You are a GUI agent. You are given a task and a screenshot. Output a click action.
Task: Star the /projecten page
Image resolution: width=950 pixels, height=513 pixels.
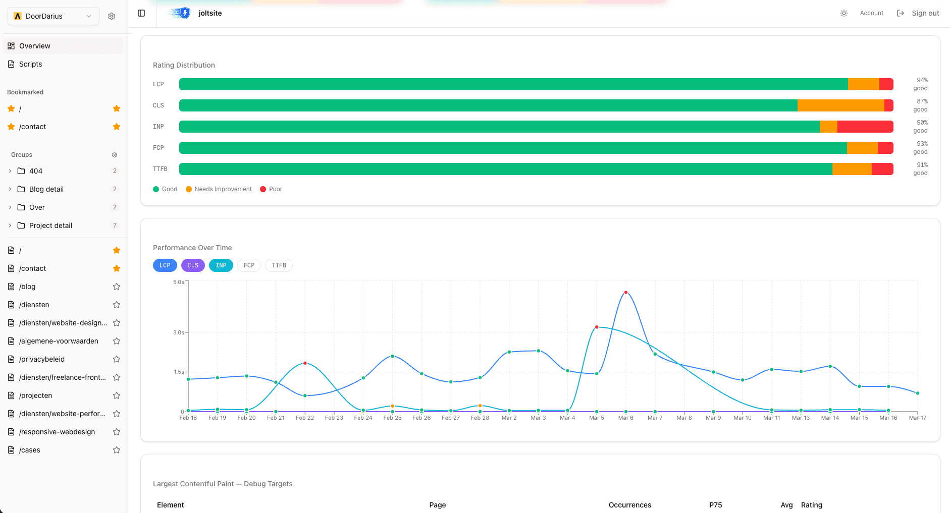(117, 395)
